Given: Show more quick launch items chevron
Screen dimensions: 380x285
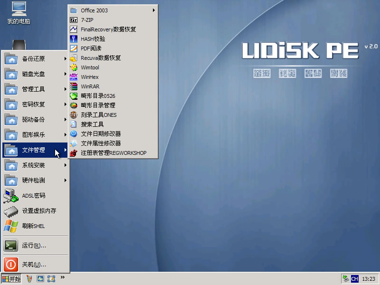Looking at the screenshot, I should tap(63, 277).
